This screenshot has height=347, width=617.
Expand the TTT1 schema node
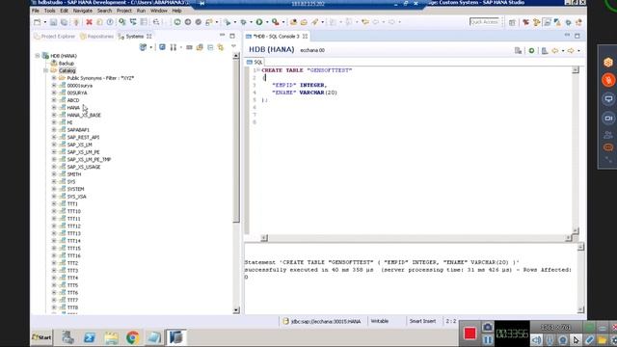(x=54, y=203)
